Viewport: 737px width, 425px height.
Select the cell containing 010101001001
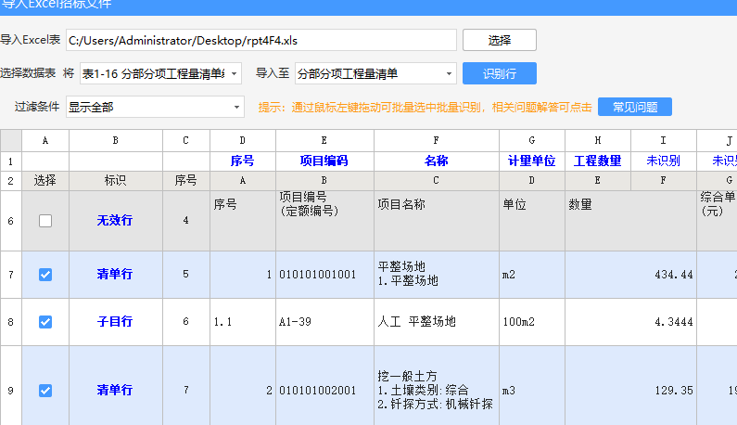point(324,275)
